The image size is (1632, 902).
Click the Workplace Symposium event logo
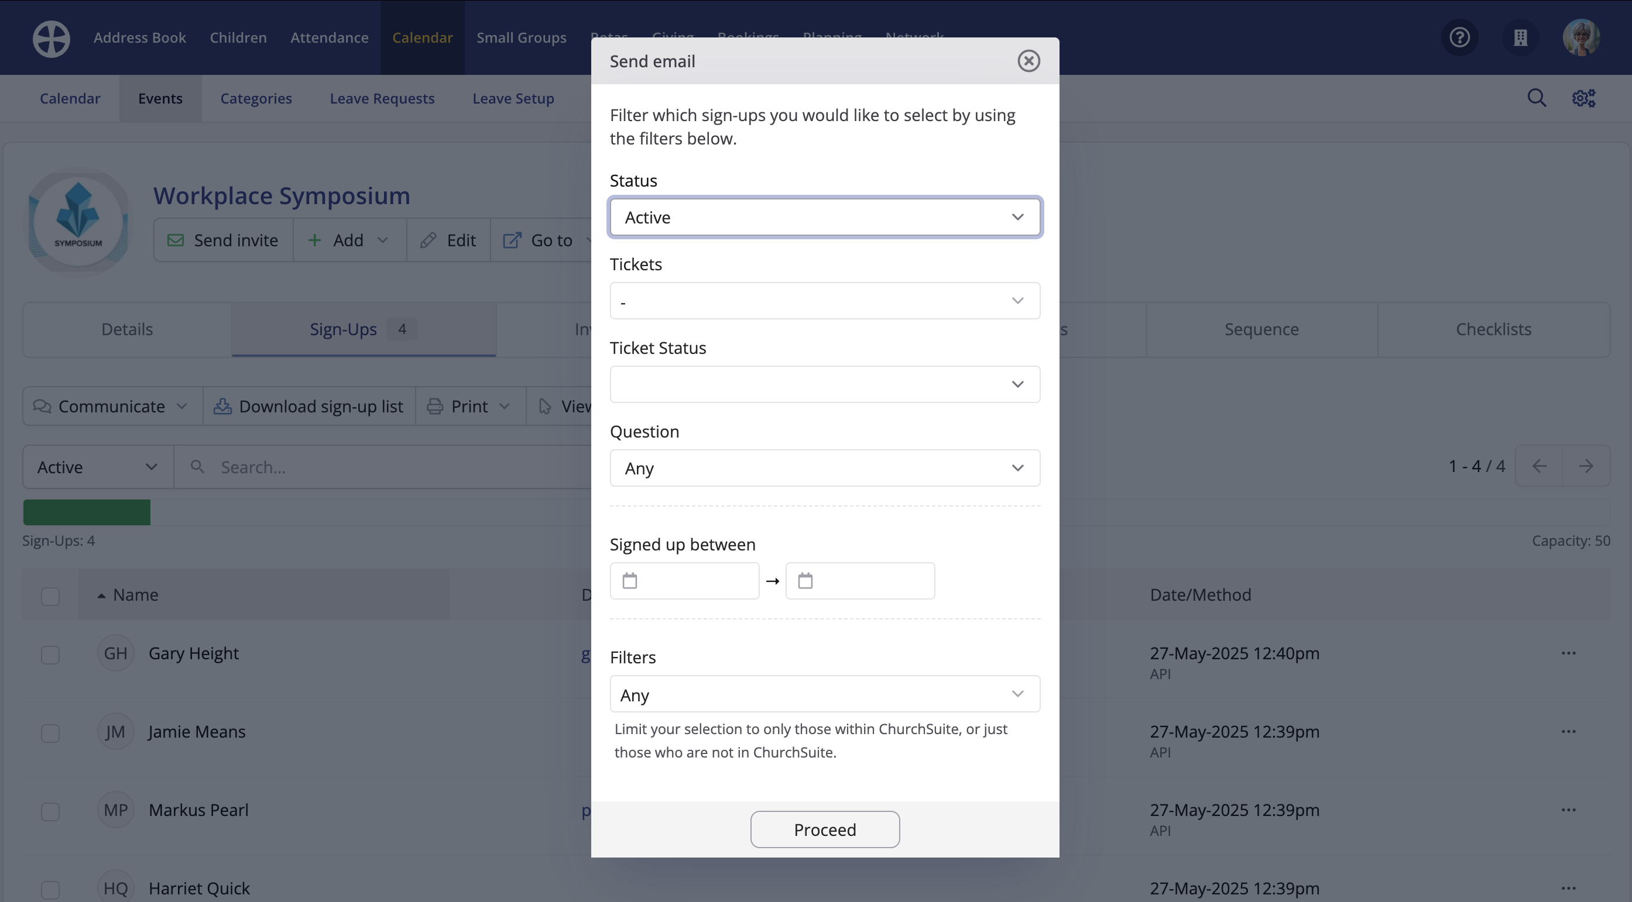click(78, 222)
